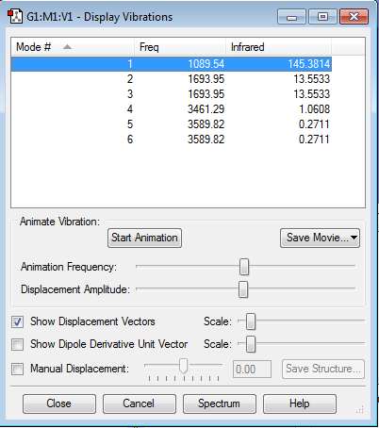Click the Start Animation button

pos(144,238)
